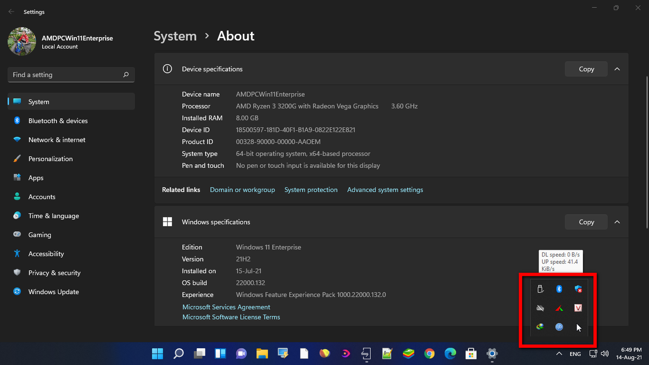Image resolution: width=649 pixels, height=365 pixels.
Task: Click the Bluetooth tray icon
Action: (x=559, y=289)
